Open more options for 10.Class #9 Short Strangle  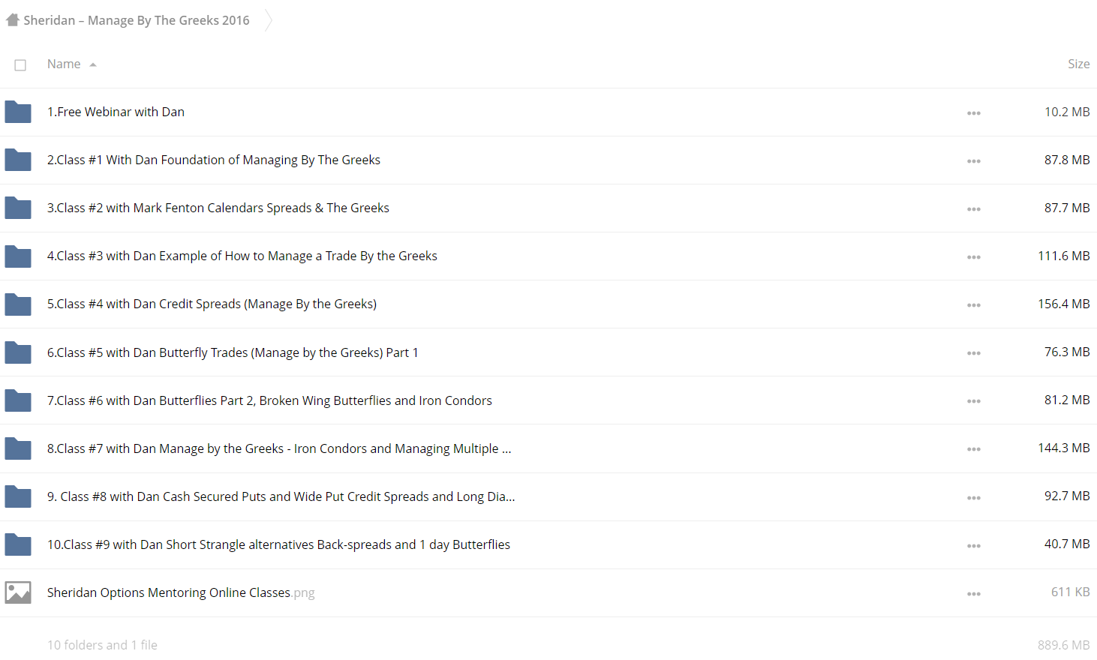coord(974,546)
